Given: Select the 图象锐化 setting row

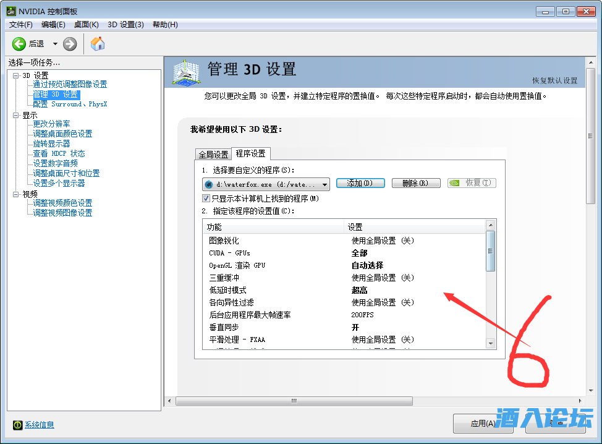Looking at the screenshot, I should [344, 241].
